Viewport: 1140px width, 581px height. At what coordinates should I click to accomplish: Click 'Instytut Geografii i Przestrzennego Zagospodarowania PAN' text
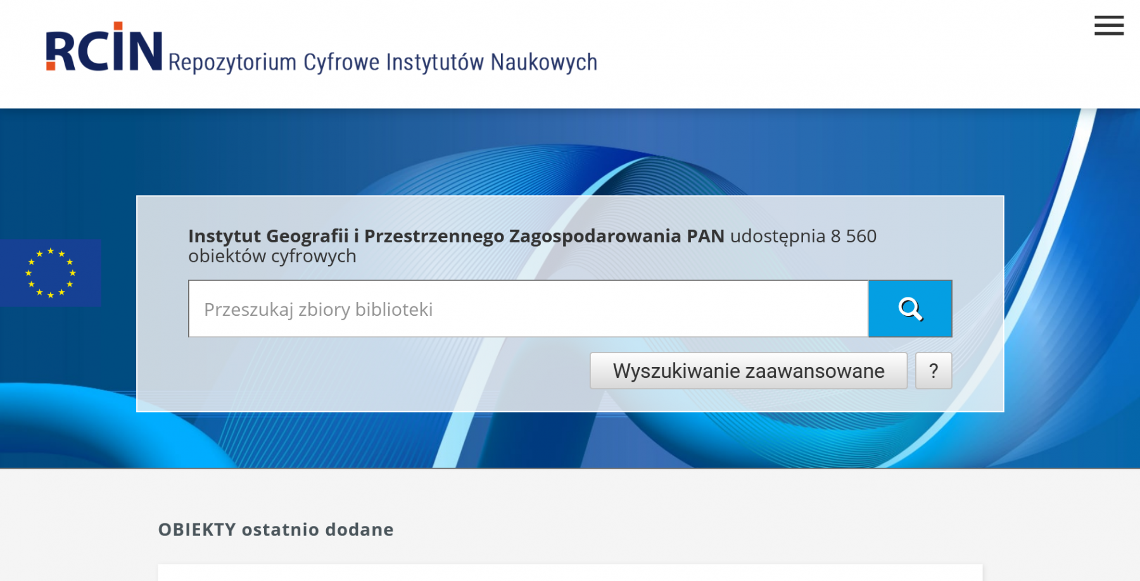click(456, 236)
